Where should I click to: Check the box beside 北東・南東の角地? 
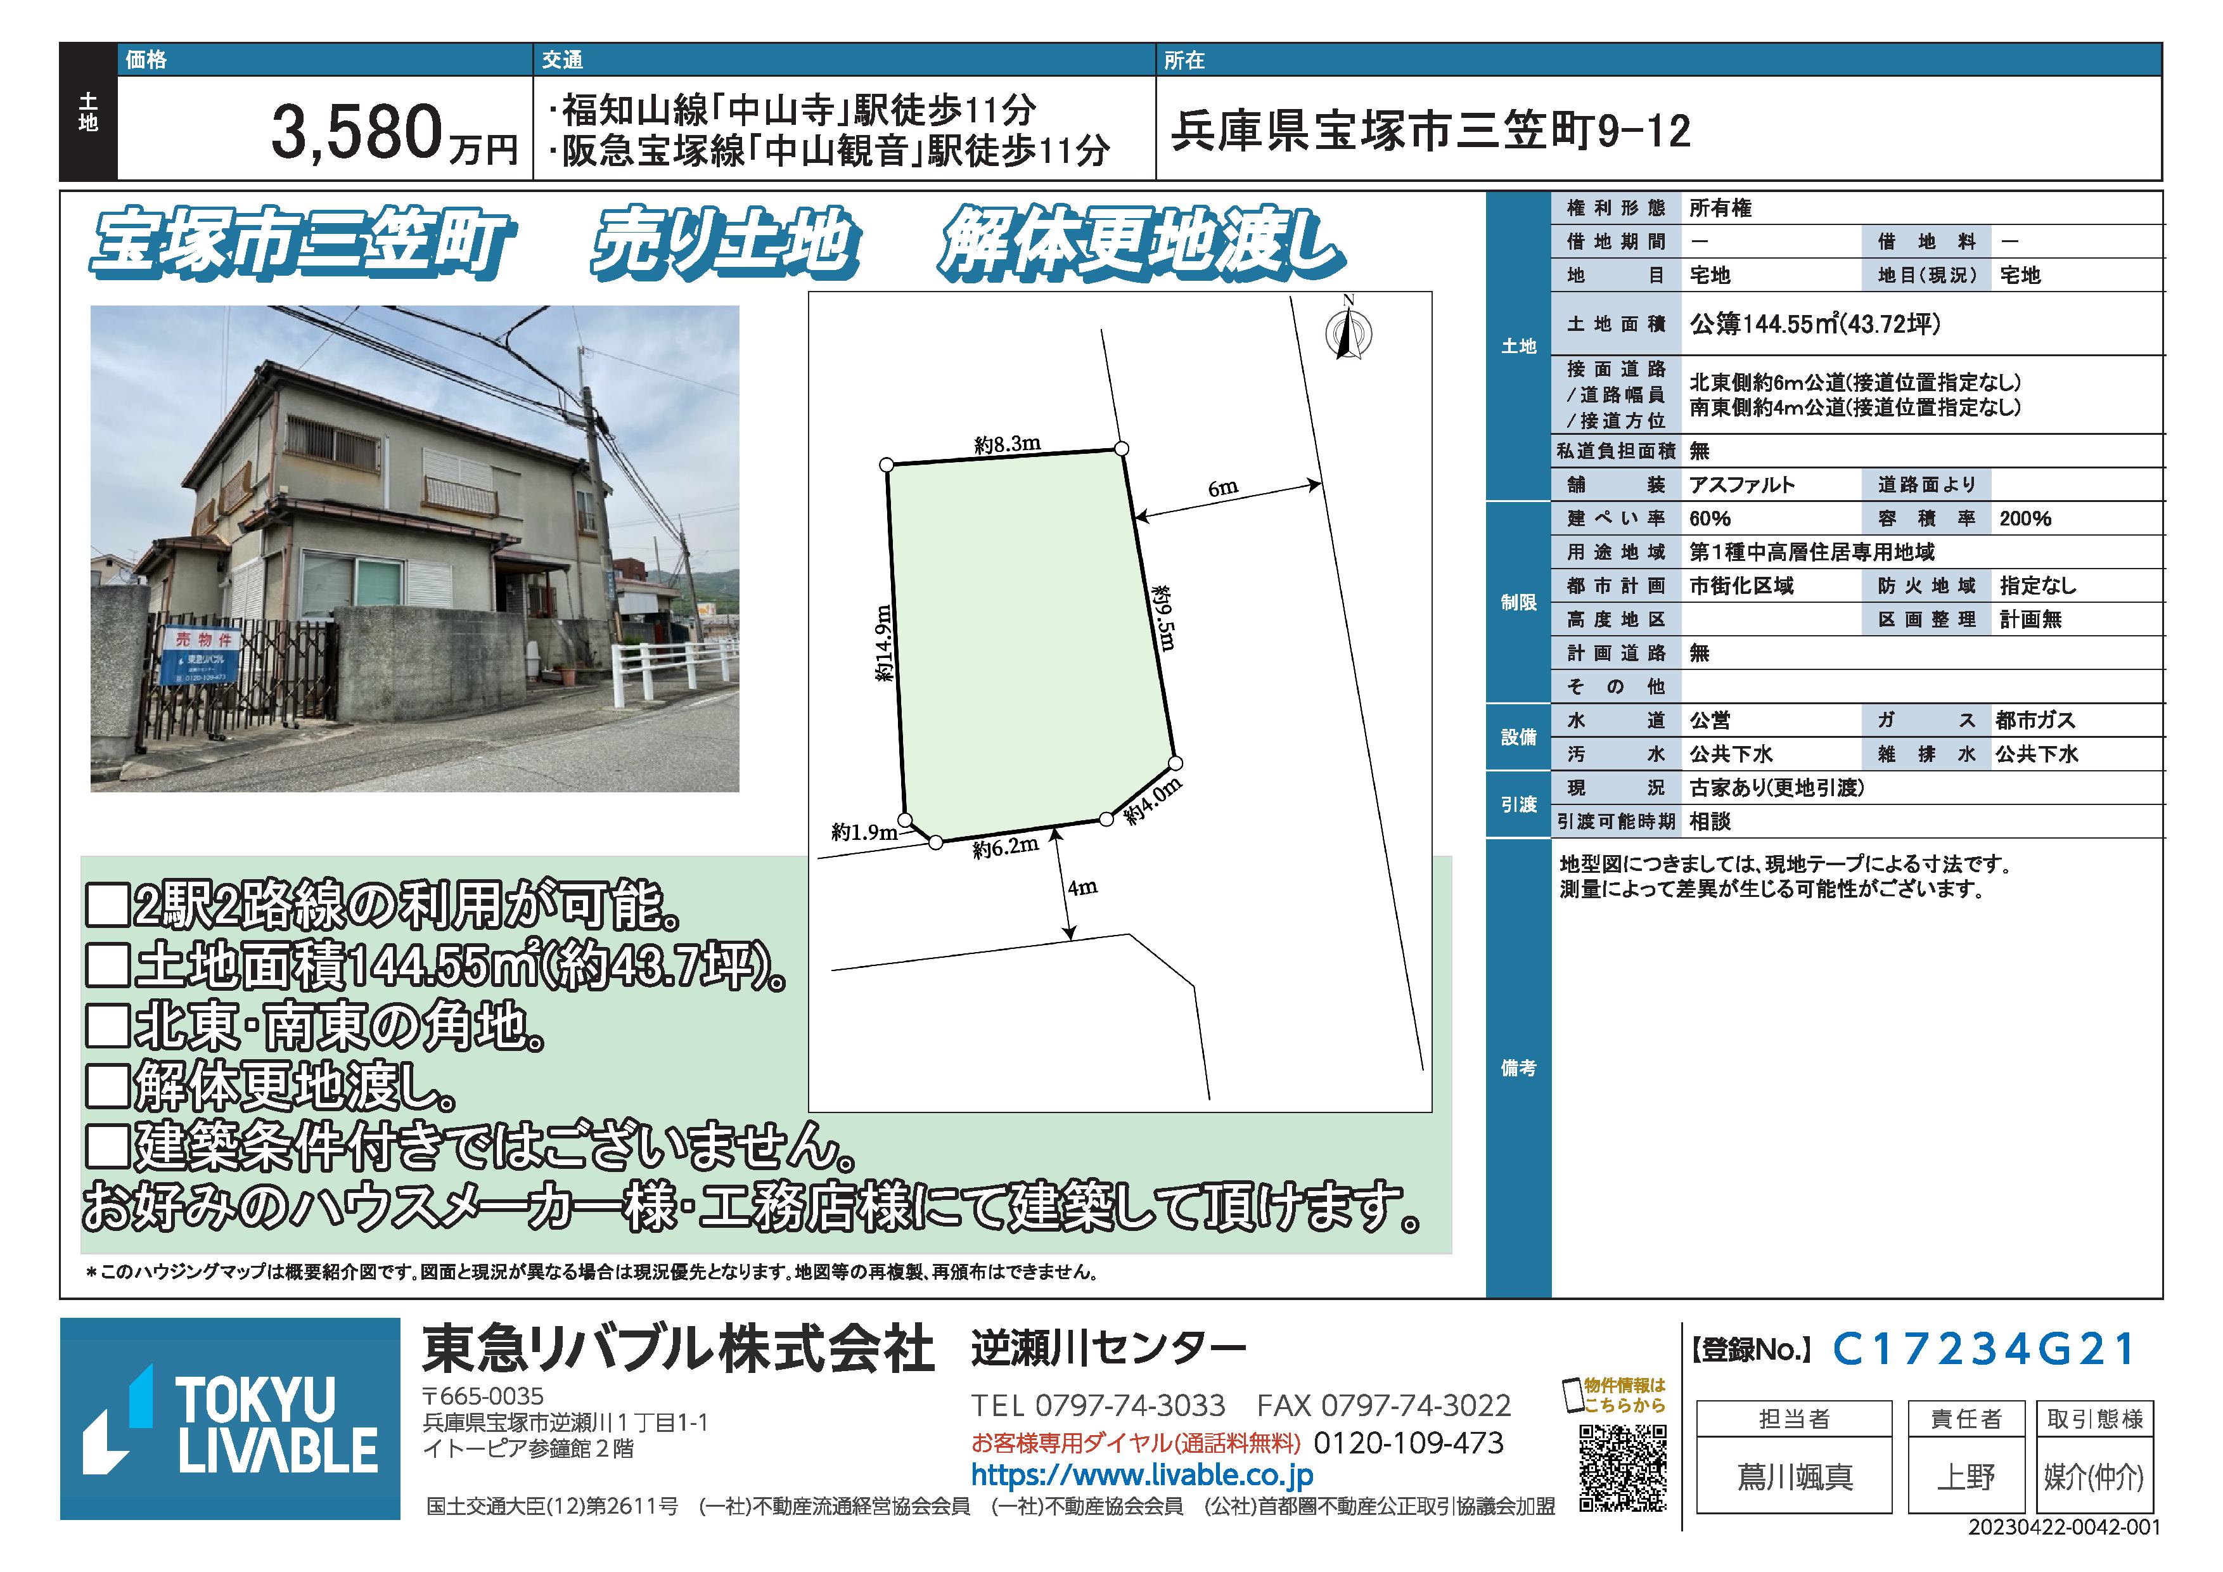click(x=108, y=1026)
